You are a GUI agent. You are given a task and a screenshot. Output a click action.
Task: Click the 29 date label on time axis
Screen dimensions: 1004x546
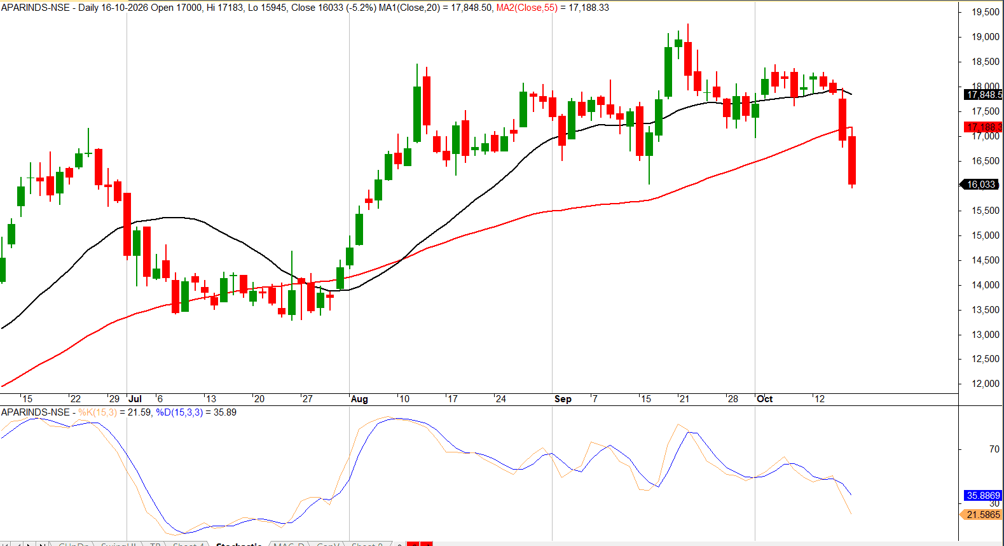pos(114,399)
